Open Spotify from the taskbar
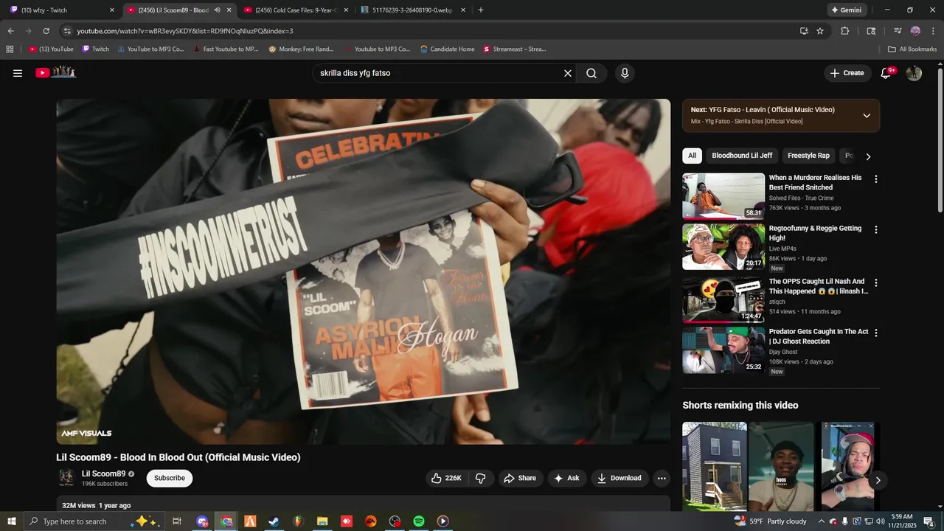The width and height of the screenshot is (944, 531). [419, 521]
